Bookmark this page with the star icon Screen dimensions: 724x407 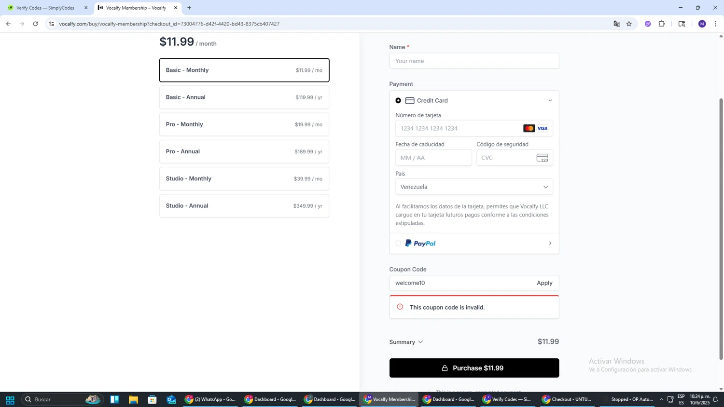[x=629, y=24]
